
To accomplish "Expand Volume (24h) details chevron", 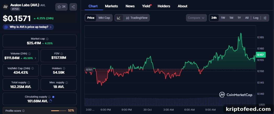I will click(x=35, y=58).
